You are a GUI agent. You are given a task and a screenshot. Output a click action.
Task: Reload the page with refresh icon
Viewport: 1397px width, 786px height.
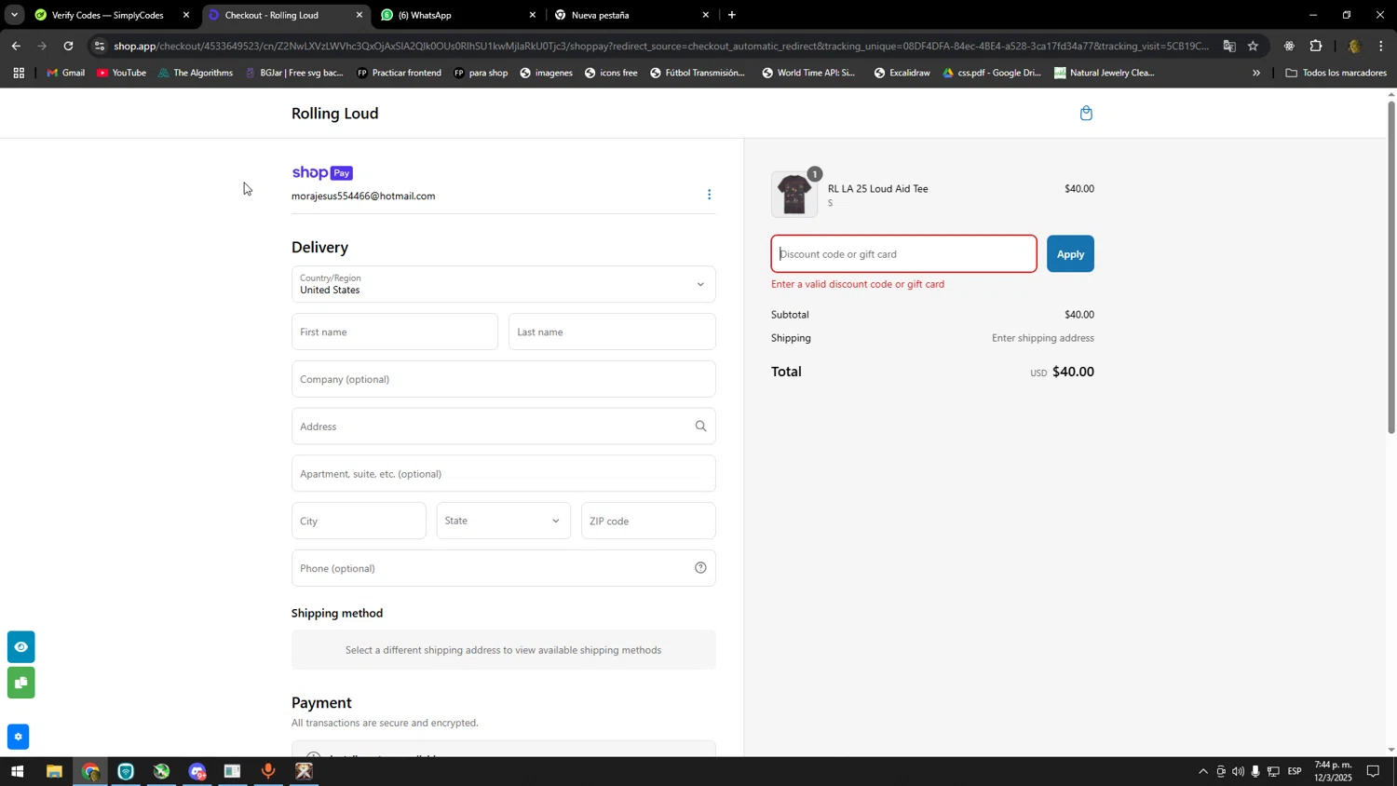68,46
